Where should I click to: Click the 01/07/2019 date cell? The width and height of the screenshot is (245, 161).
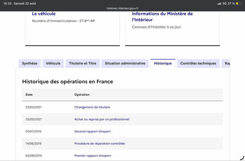[33, 132]
